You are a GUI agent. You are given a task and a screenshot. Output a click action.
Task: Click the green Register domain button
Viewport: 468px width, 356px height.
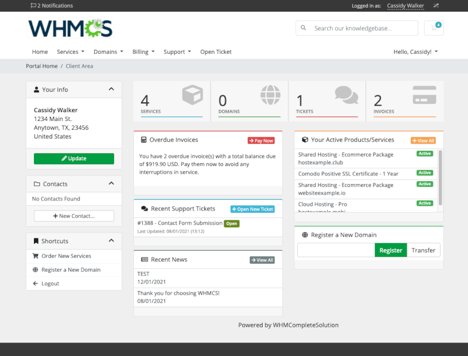pyautogui.click(x=391, y=250)
